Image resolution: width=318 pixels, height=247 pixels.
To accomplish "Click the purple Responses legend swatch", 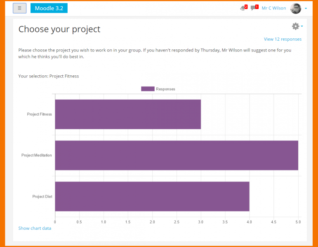I will pyautogui.click(x=148, y=89).
